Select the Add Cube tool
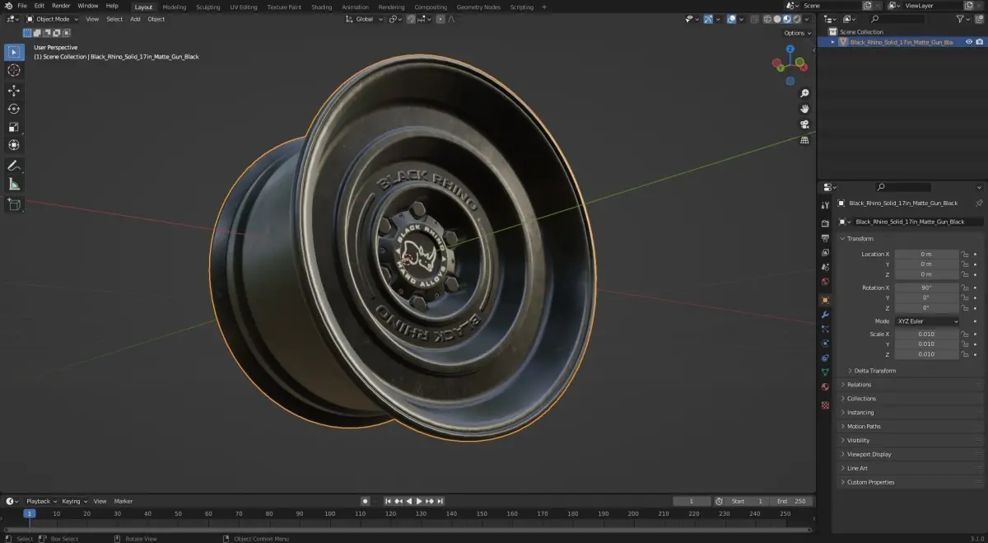This screenshot has height=543, width=988. 14,204
